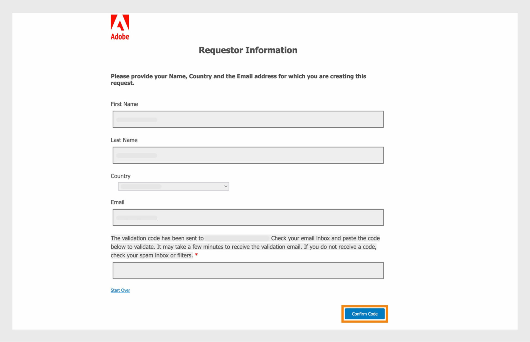Viewport: 530px width, 342px height.
Task: Click the Requestor Information heading
Action: click(248, 50)
